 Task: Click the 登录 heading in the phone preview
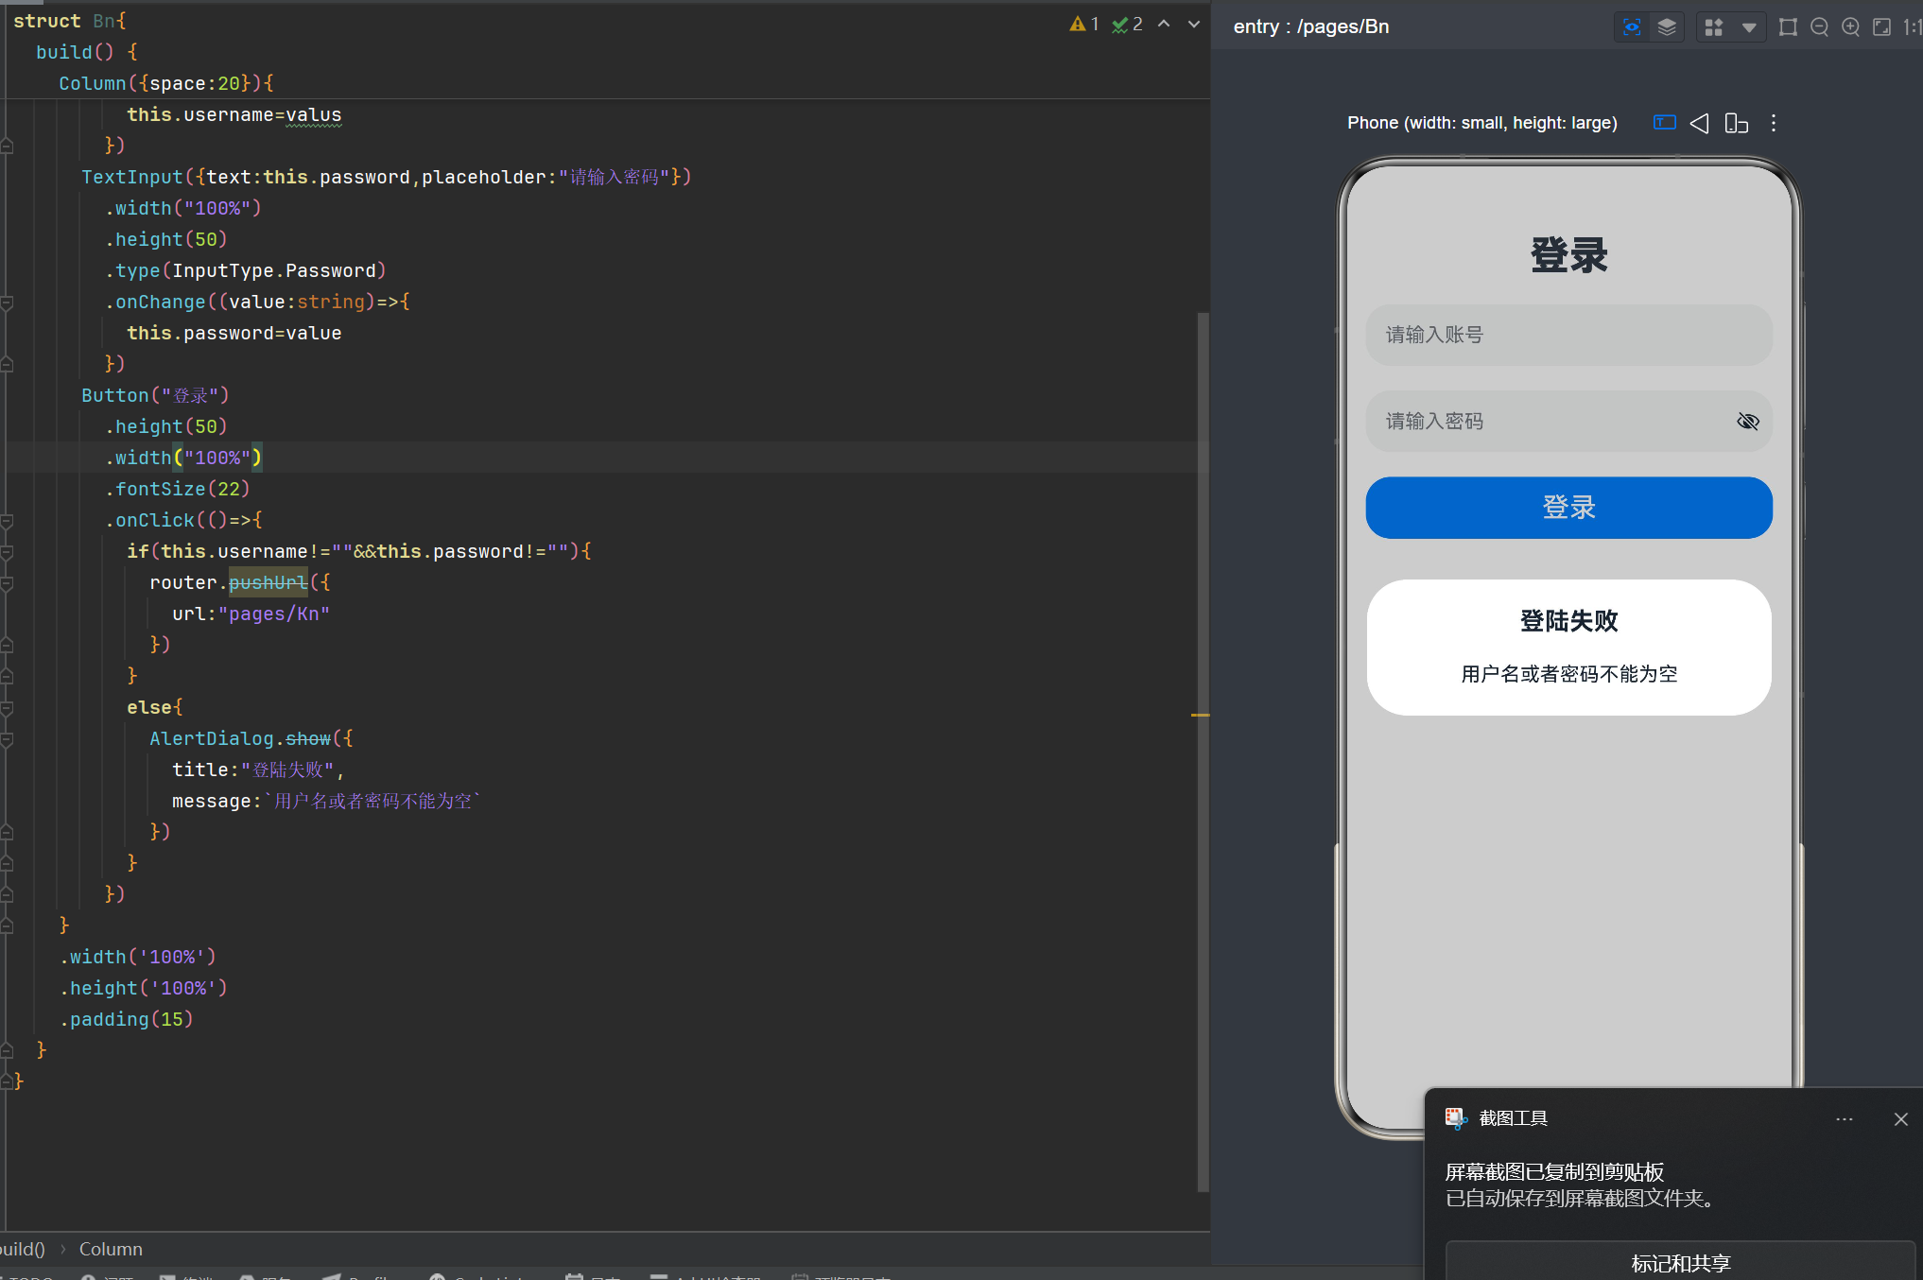click(1568, 255)
